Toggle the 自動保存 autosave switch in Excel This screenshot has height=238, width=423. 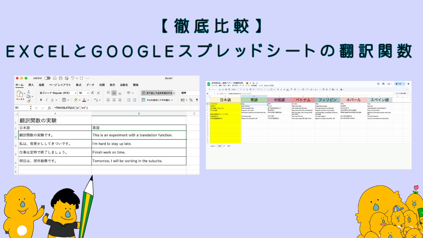[x=47, y=78]
